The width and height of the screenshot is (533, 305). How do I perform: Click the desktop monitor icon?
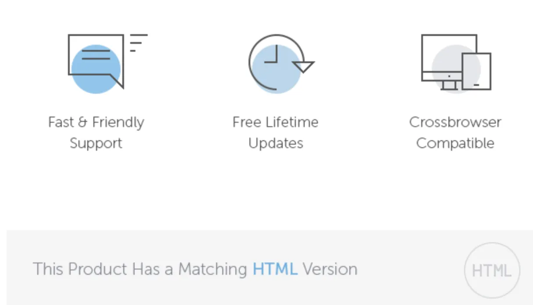(x=449, y=62)
